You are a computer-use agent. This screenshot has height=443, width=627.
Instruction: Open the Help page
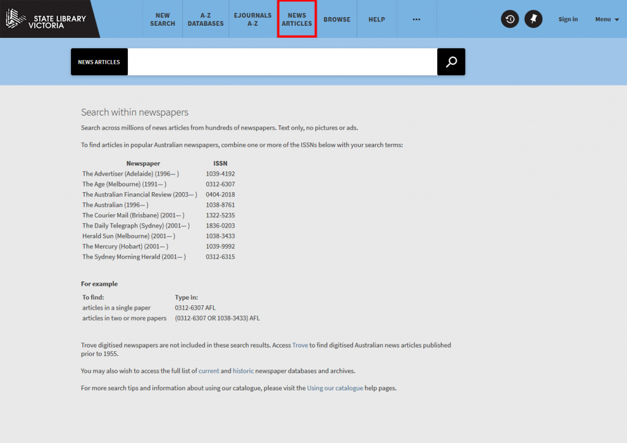coord(377,20)
